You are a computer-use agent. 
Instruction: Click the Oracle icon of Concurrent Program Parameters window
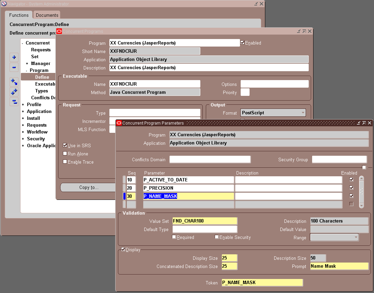coord(119,123)
